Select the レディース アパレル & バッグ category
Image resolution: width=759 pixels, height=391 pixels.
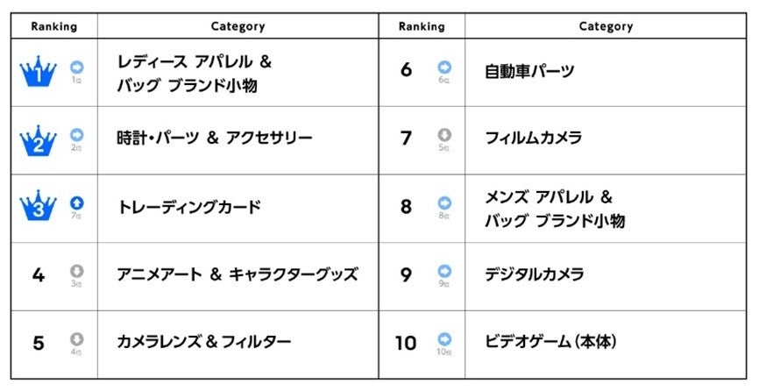click(x=195, y=73)
